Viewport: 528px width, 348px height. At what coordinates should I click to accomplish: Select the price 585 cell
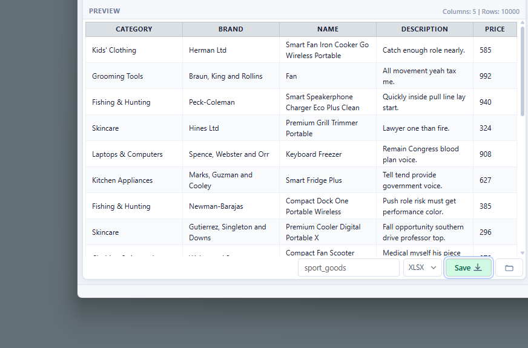pyautogui.click(x=495, y=50)
